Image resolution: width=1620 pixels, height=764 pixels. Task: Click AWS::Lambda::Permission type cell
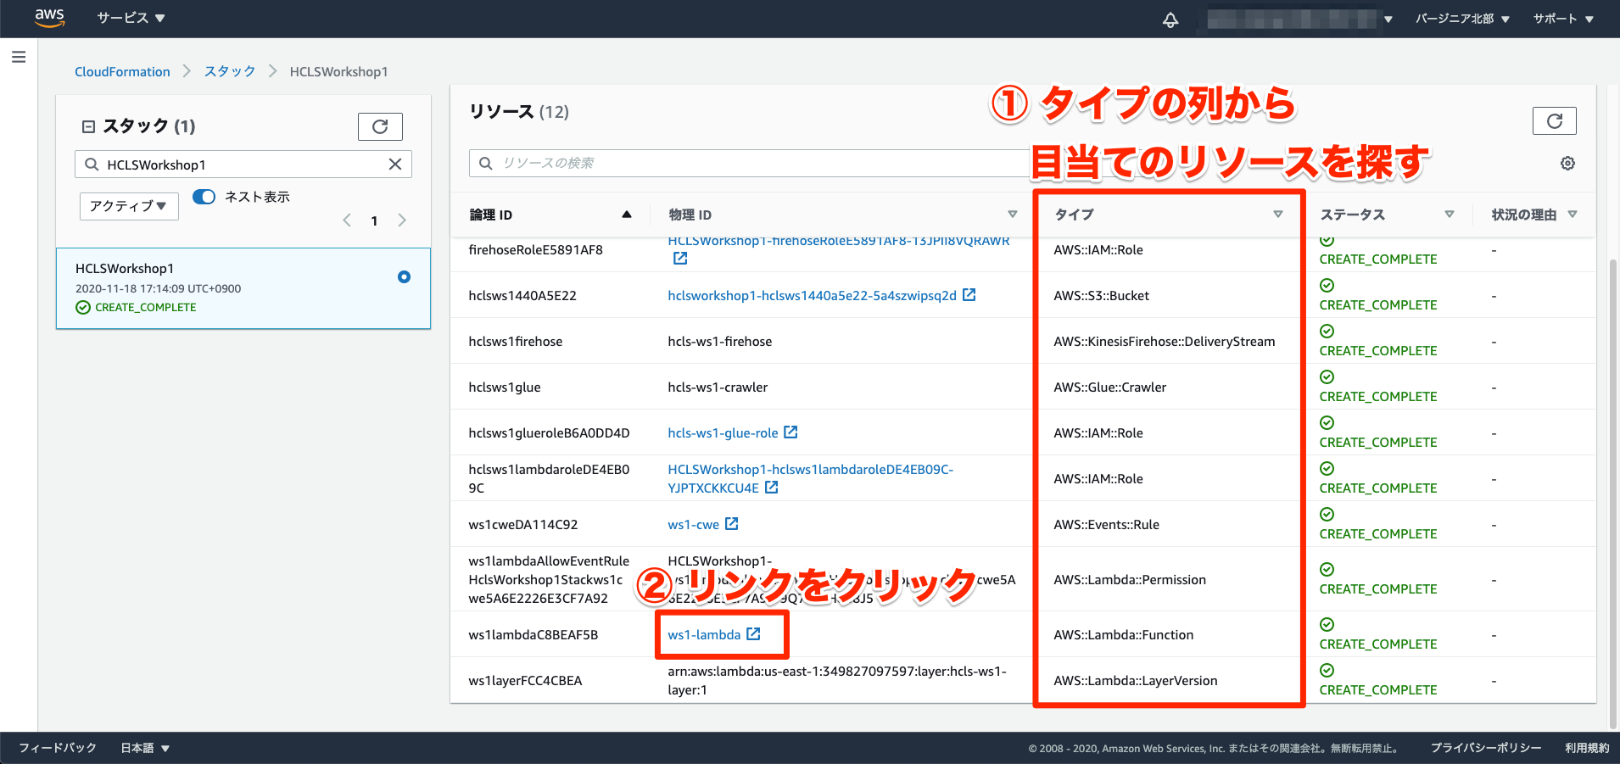click(1129, 580)
